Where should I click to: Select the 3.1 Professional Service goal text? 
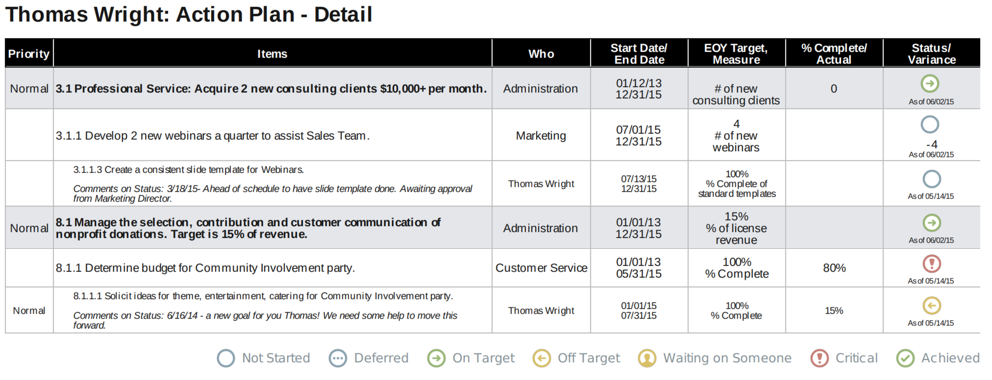pyautogui.click(x=271, y=89)
